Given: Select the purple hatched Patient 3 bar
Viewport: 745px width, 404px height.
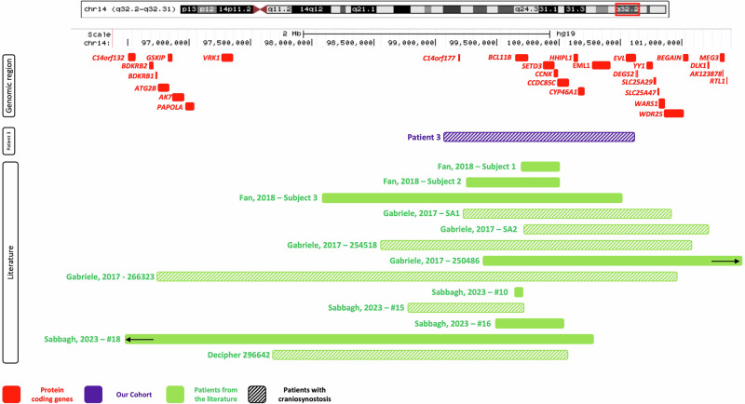Looking at the screenshot, I should (x=538, y=137).
